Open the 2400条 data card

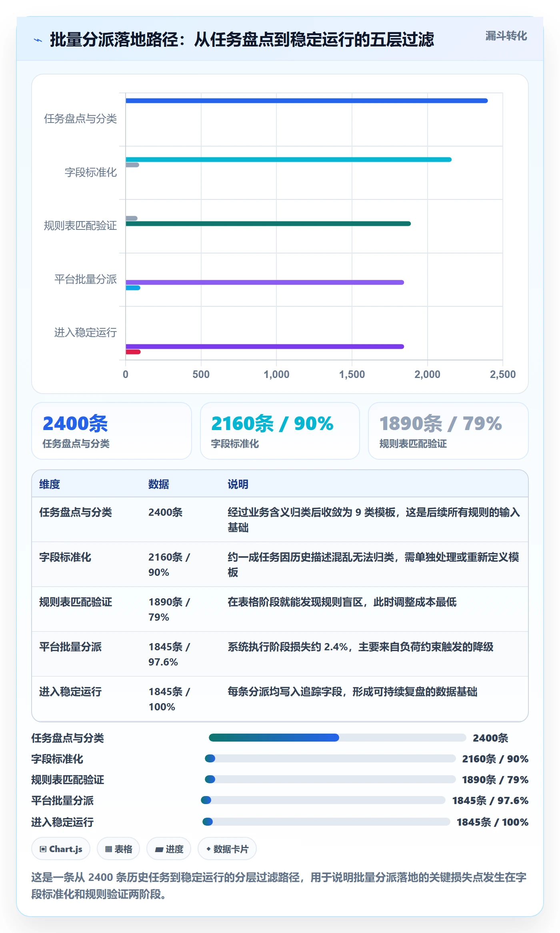click(x=112, y=431)
